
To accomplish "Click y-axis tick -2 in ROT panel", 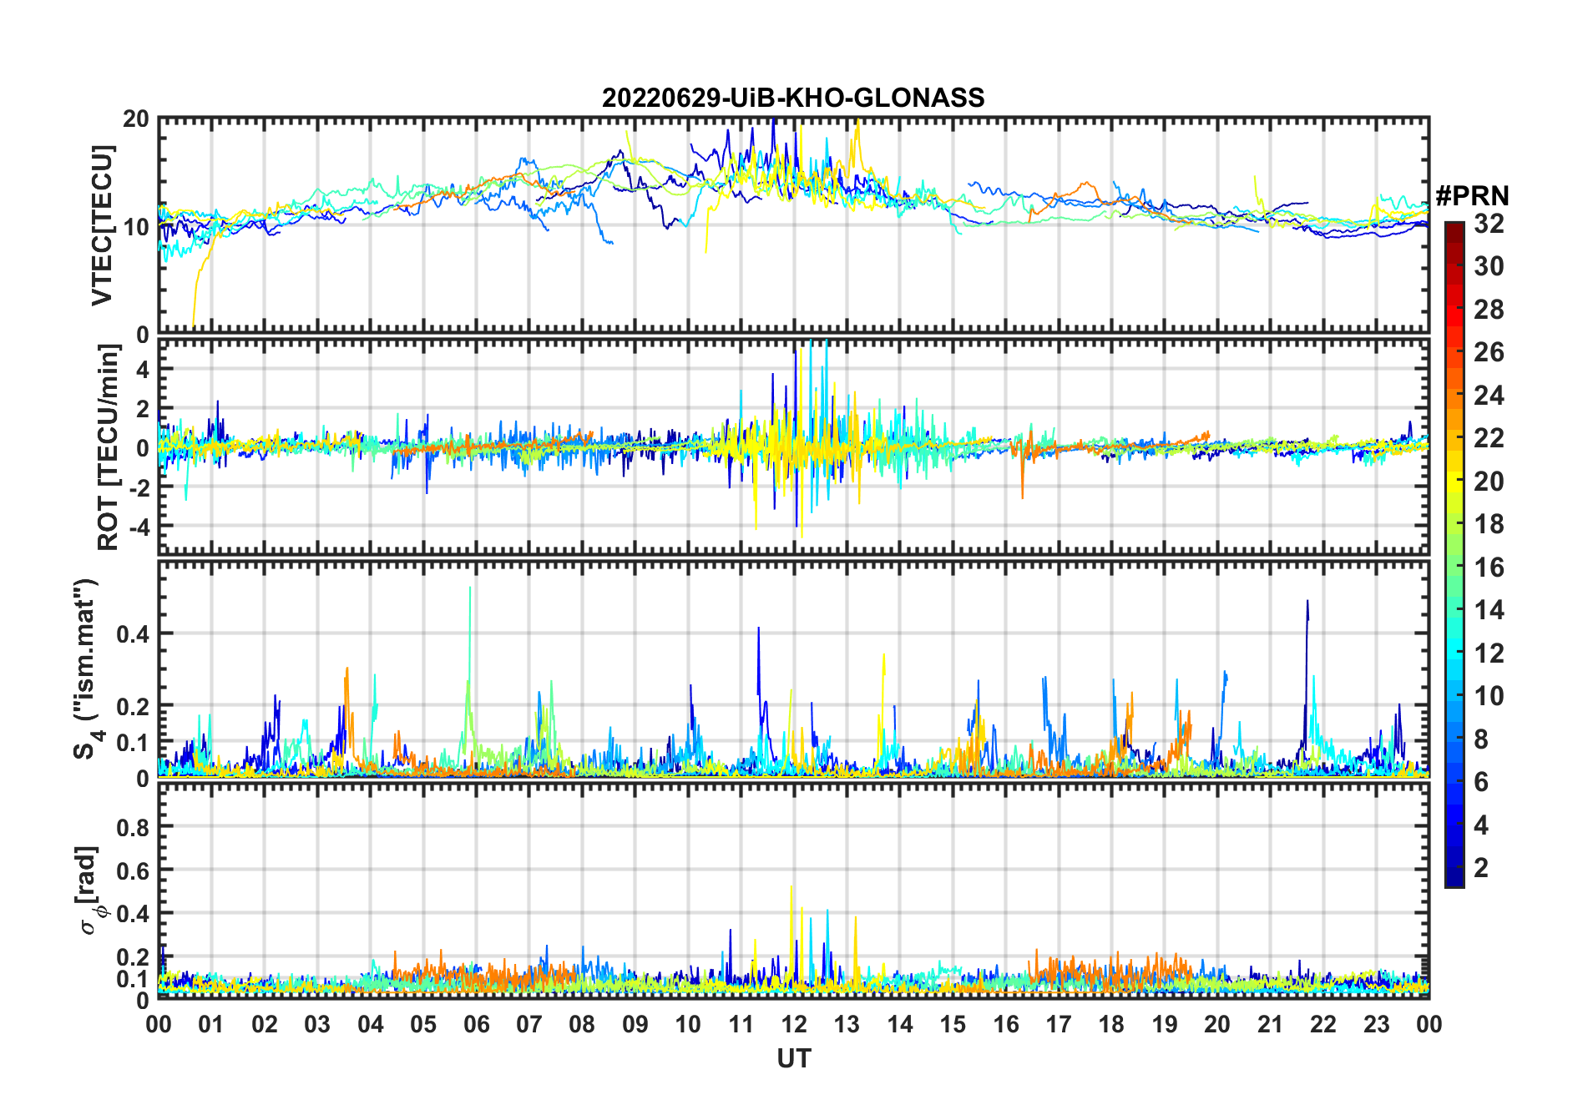I will tap(139, 487).
